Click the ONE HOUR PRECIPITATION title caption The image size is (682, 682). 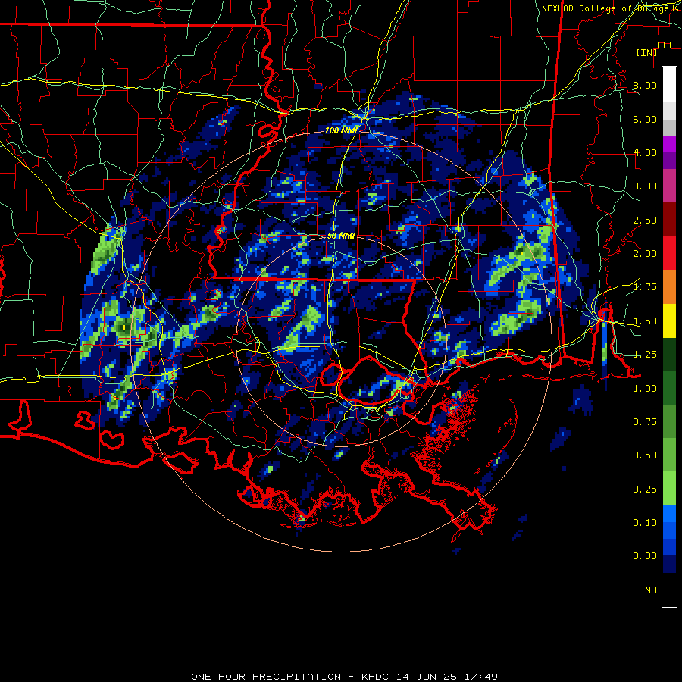coord(344,677)
